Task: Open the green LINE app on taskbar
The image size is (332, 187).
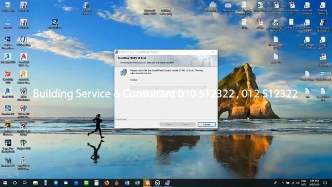Action: 86,183
